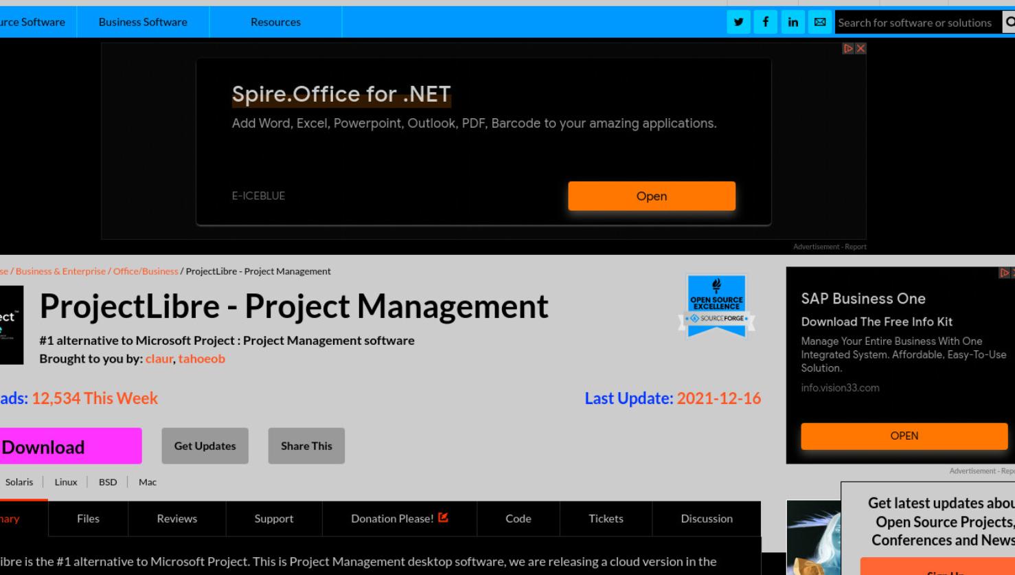
Task: Open the LinkedIn share icon
Action: point(792,22)
